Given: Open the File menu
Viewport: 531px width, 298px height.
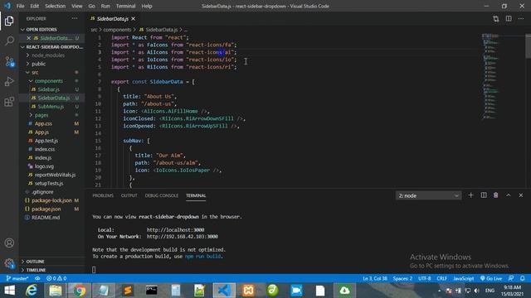Looking at the screenshot, I should pos(20,6).
